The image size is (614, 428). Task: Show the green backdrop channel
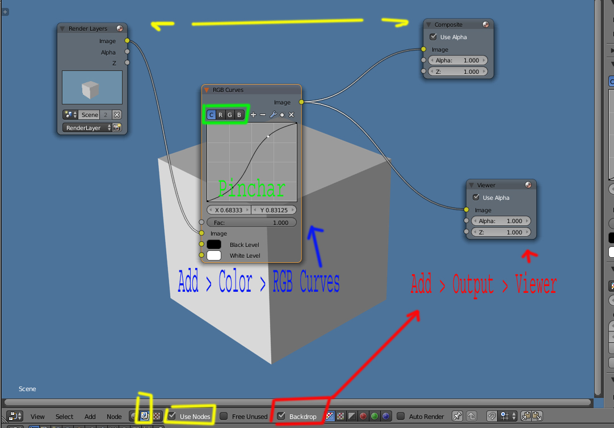[x=375, y=416]
